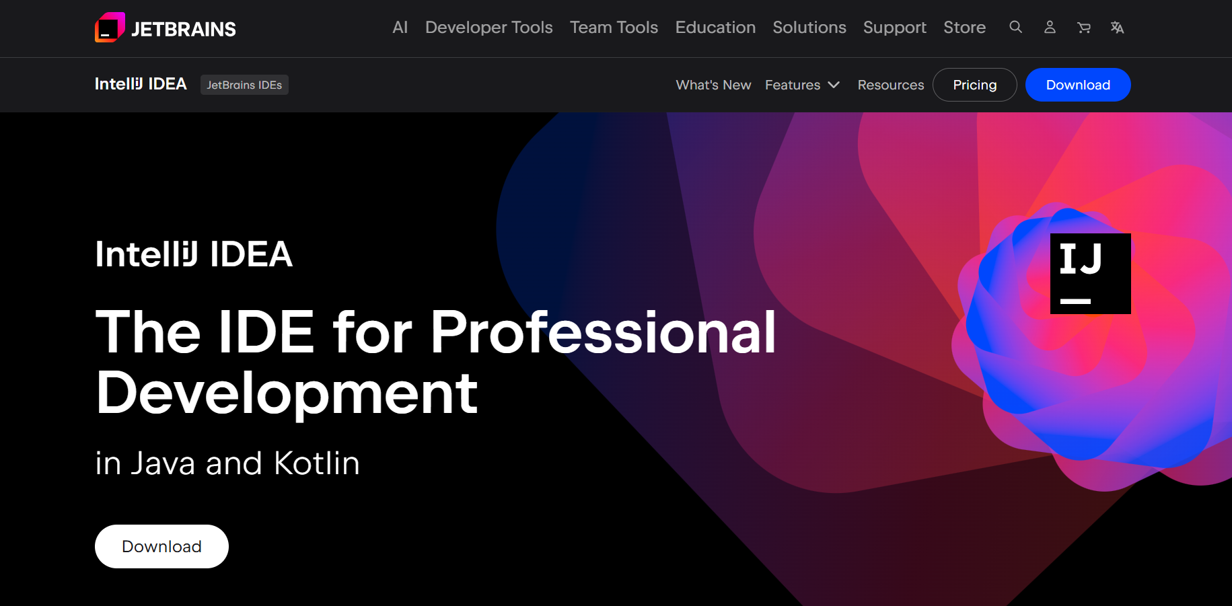
Task: Click the JetBrains IDEs badge
Action: tap(244, 85)
